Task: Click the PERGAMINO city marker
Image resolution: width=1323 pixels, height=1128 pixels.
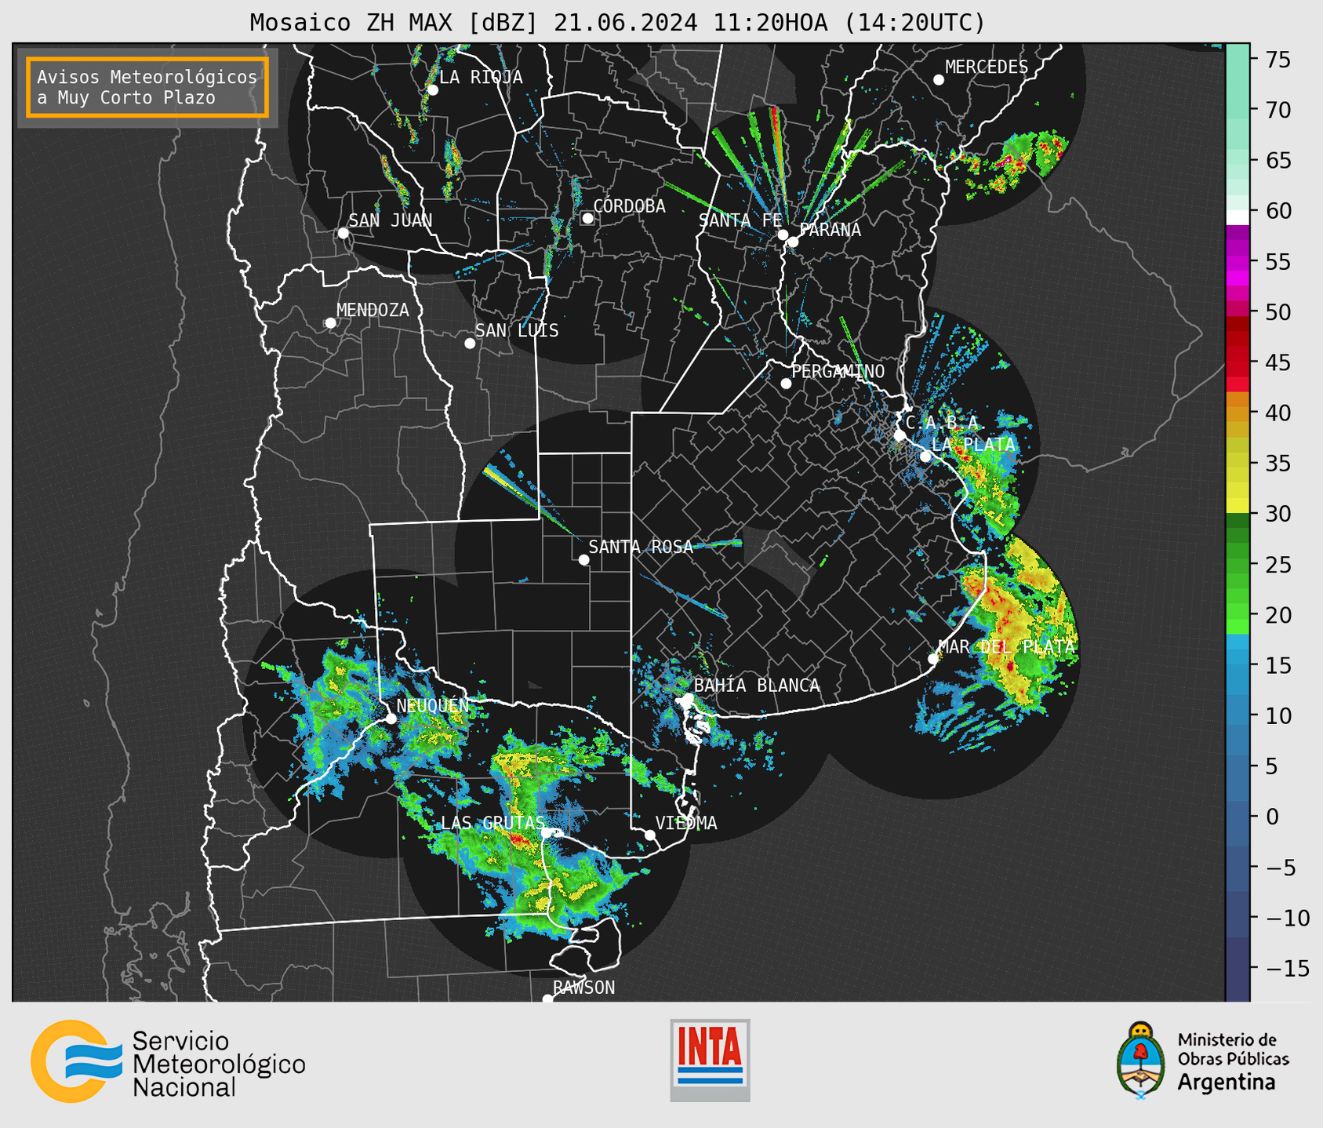Action: [786, 384]
